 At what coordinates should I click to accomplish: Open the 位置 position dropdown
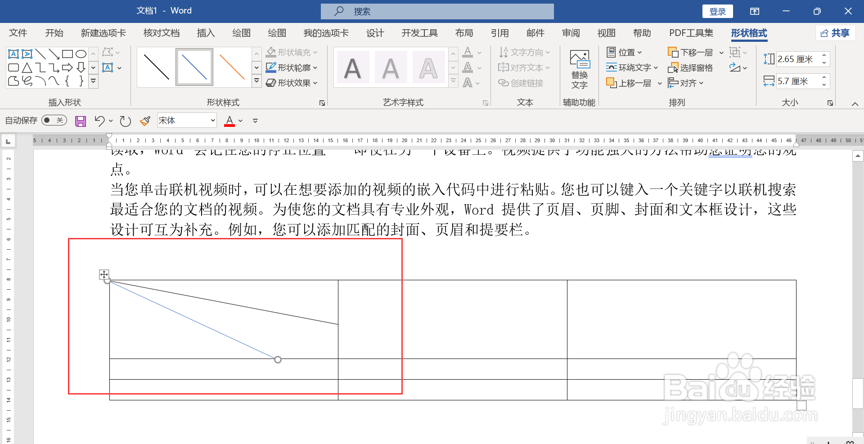click(x=624, y=52)
